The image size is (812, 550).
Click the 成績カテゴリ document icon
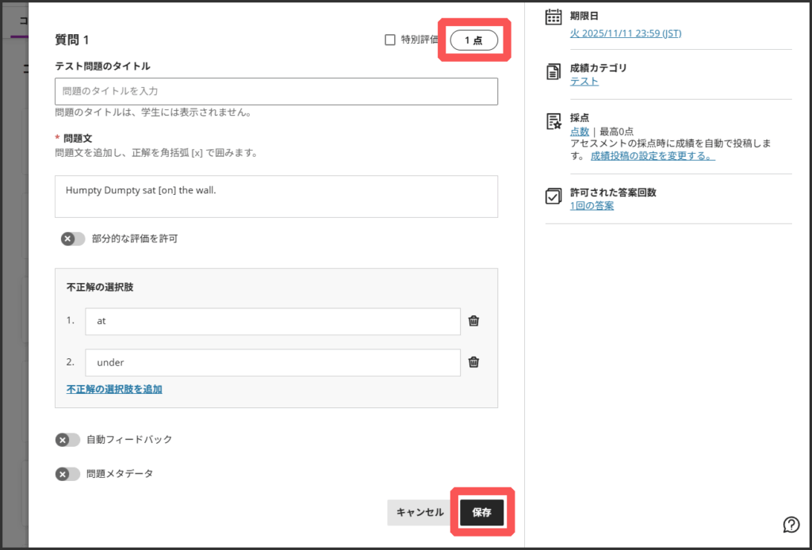click(553, 73)
